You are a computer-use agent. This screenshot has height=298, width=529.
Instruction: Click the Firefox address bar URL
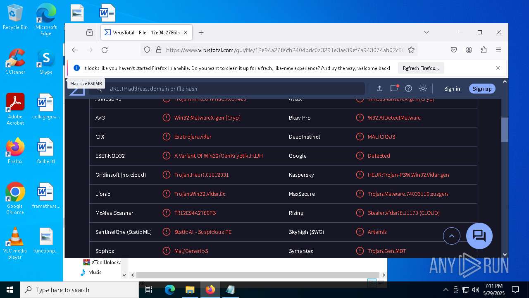tap(285, 50)
